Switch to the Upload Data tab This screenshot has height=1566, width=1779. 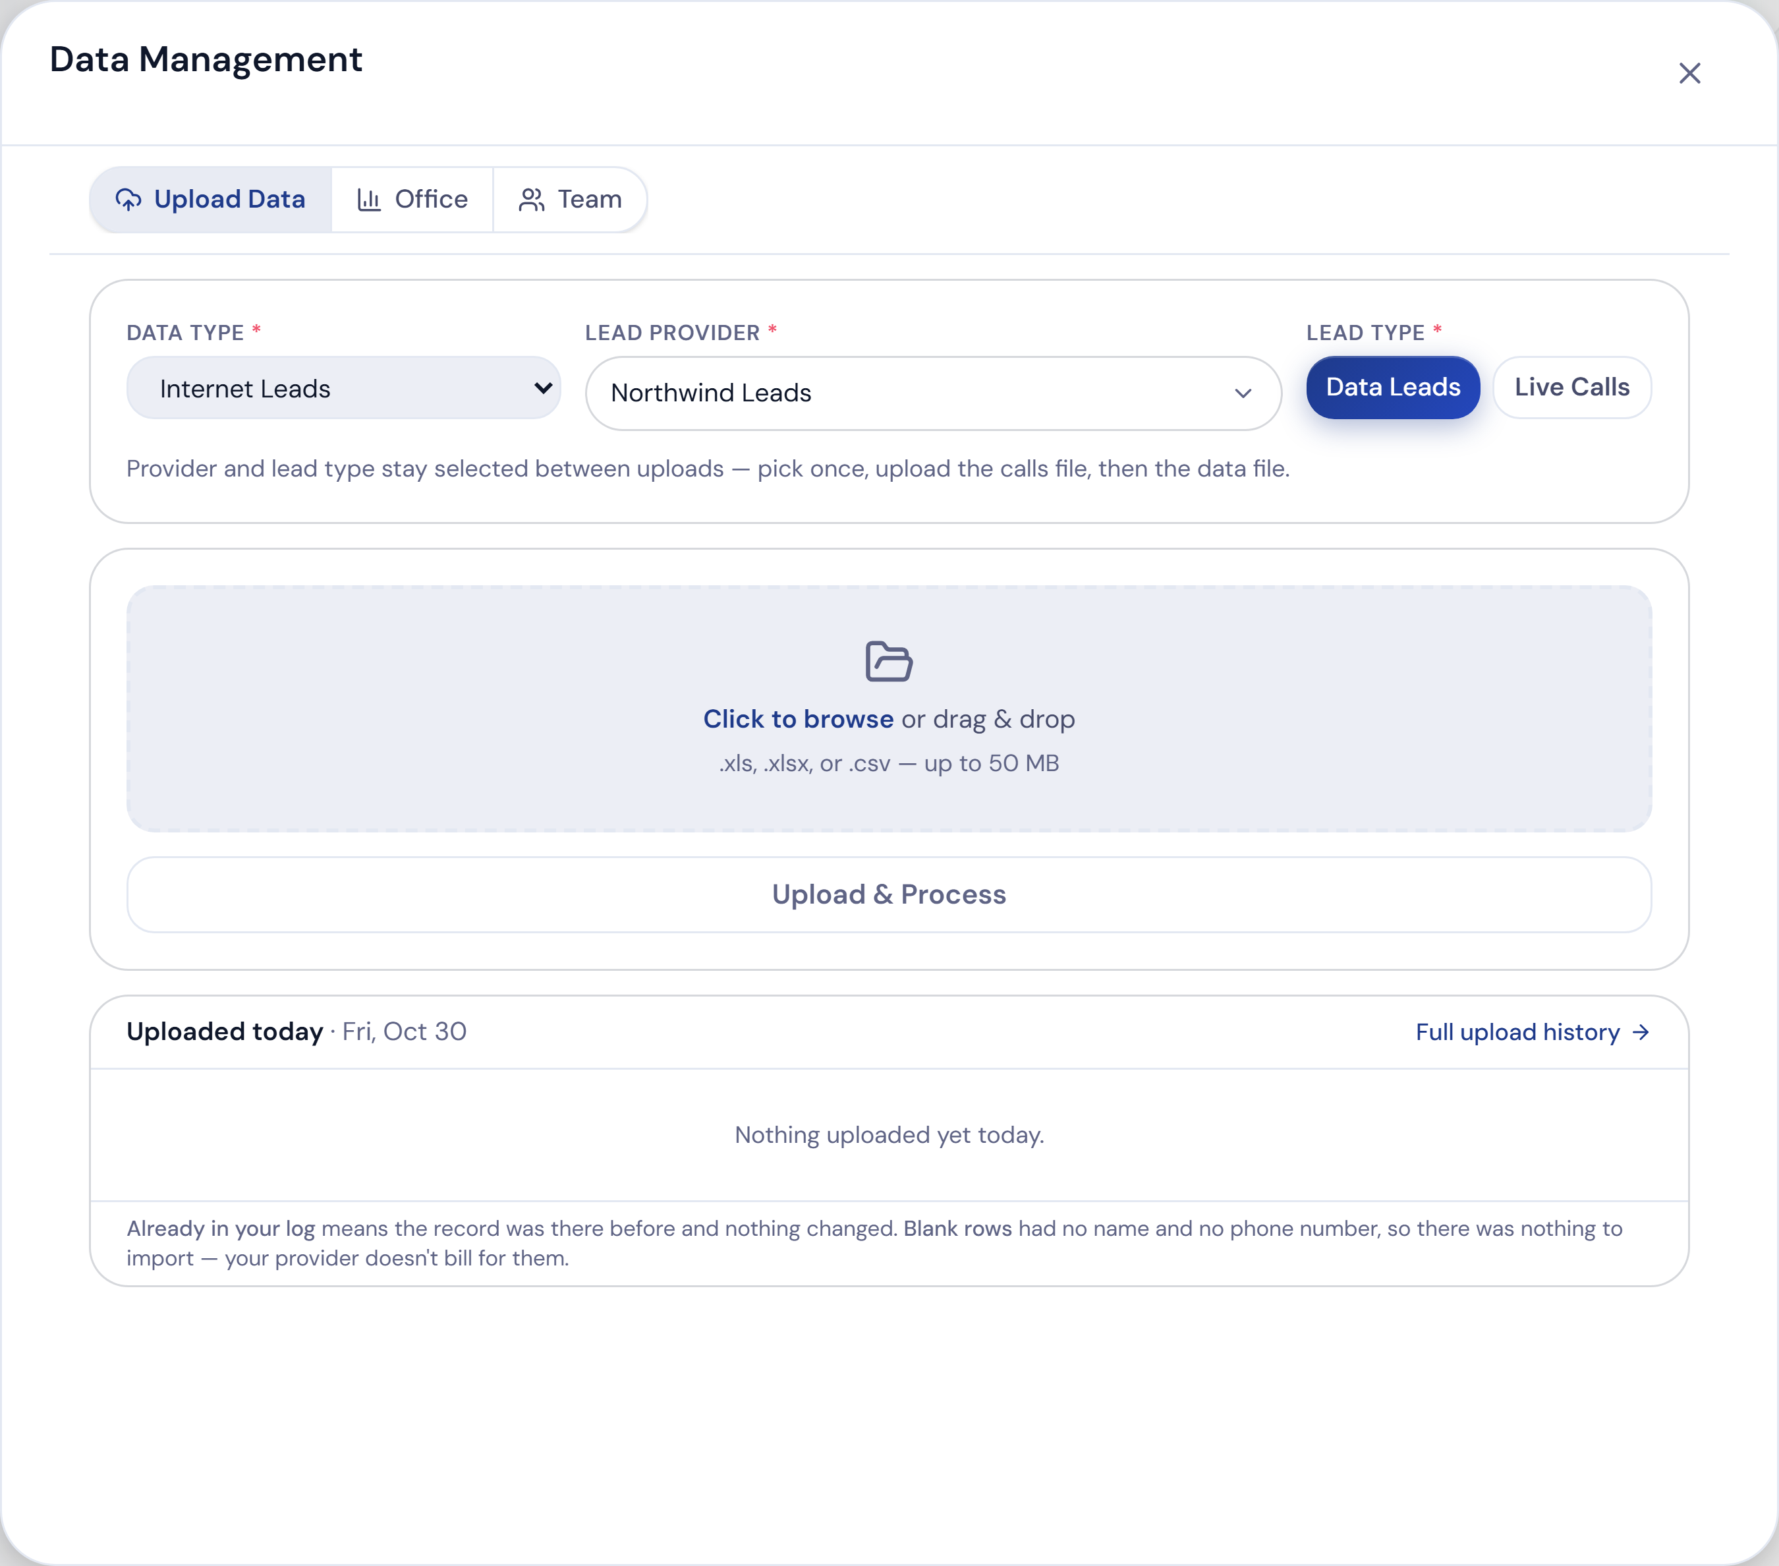coord(211,199)
